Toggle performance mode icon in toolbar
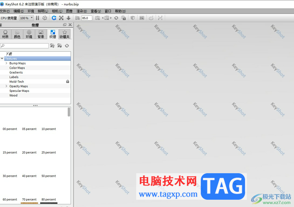Image resolution: width=294 pixels, height=207 pixels. click(45, 18)
